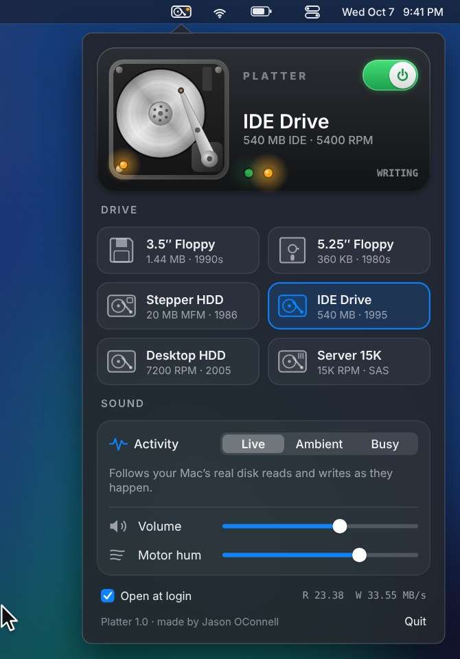
Task: Click the Server 15K drive icon
Action: [x=292, y=362]
